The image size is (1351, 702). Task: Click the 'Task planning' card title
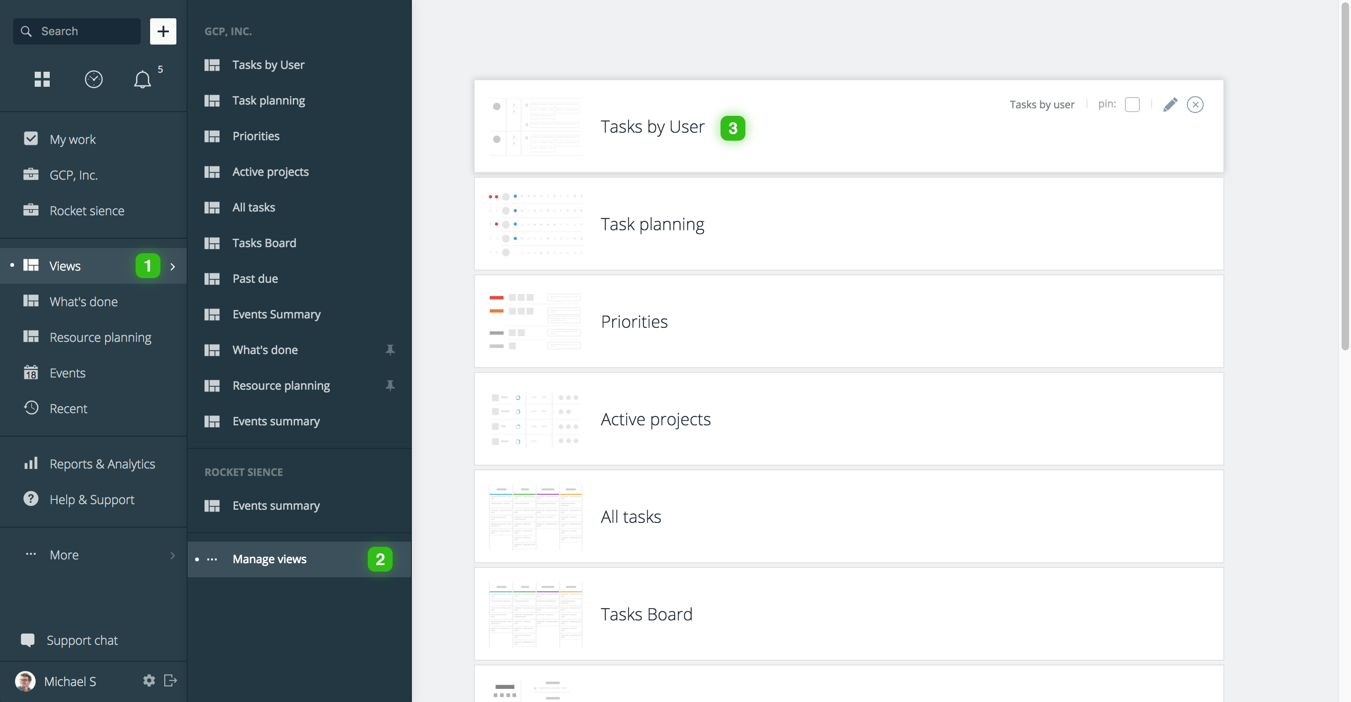pyautogui.click(x=653, y=225)
